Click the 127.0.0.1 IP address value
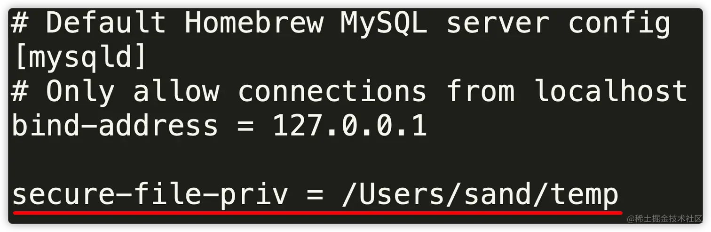The image size is (711, 232). pos(350,126)
